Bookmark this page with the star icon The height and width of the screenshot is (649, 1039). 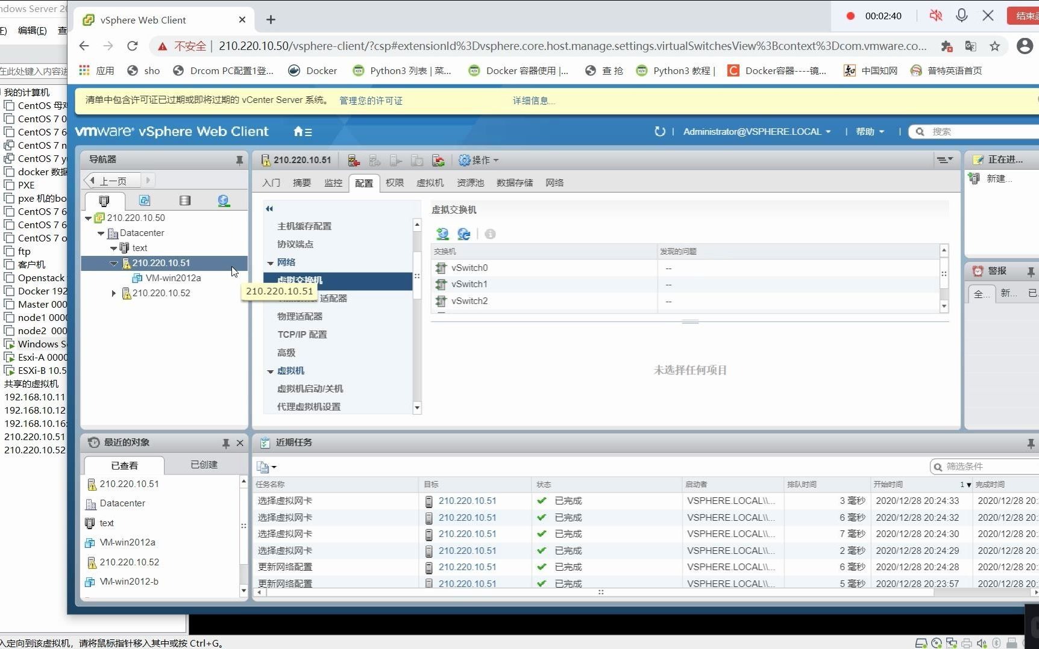pyautogui.click(x=995, y=46)
